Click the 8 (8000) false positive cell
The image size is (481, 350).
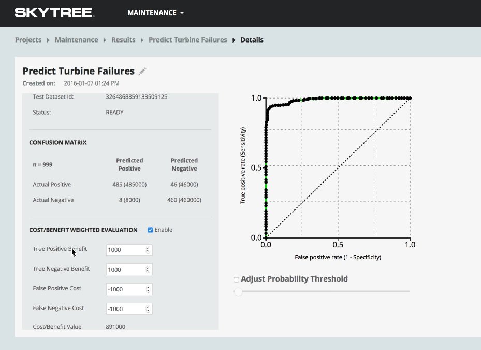pos(129,200)
